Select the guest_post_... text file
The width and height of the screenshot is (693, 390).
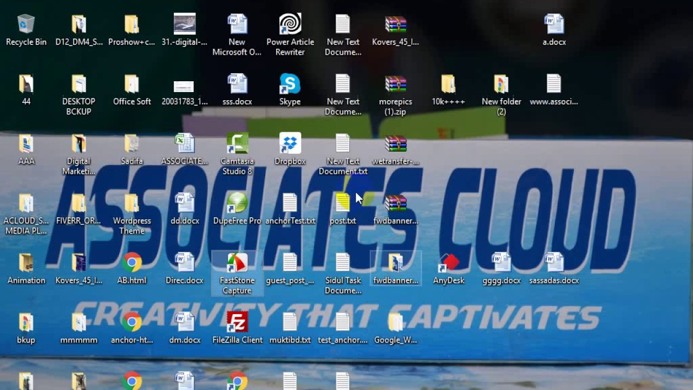tap(290, 269)
